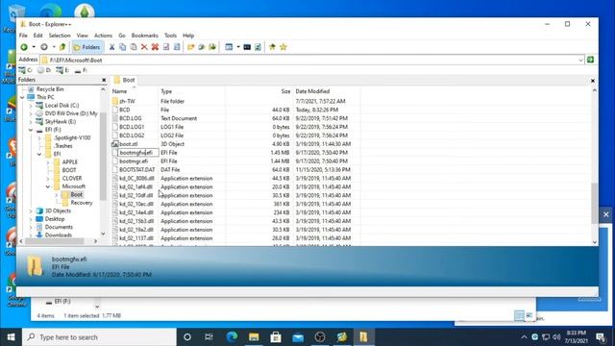This screenshot has height=346, width=615.
Task: Open the Actions menu
Action: 103,36
